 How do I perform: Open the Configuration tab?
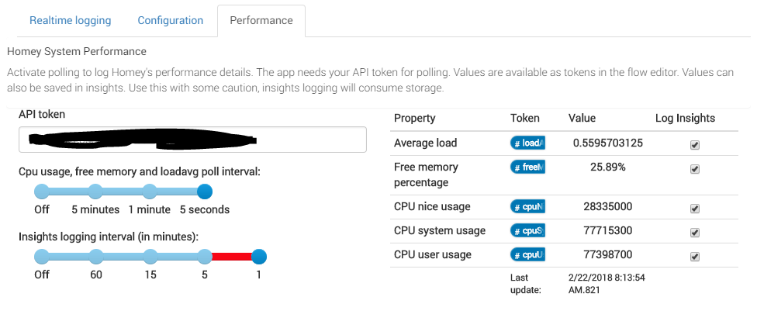coord(171,21)
